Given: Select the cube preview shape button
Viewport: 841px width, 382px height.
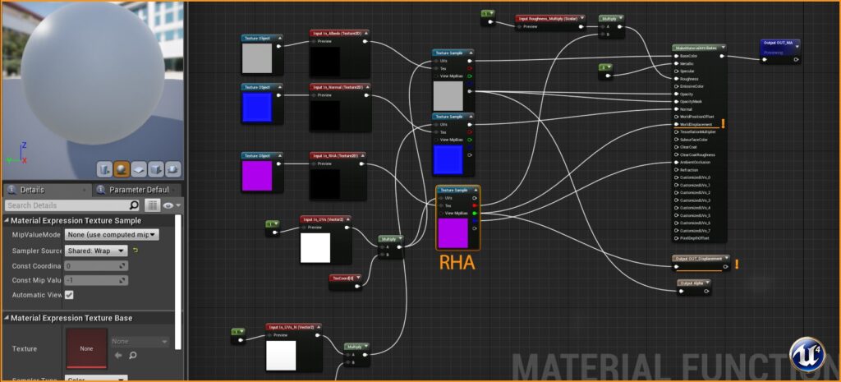Looking at the screenshot, I should coord(155,169).
